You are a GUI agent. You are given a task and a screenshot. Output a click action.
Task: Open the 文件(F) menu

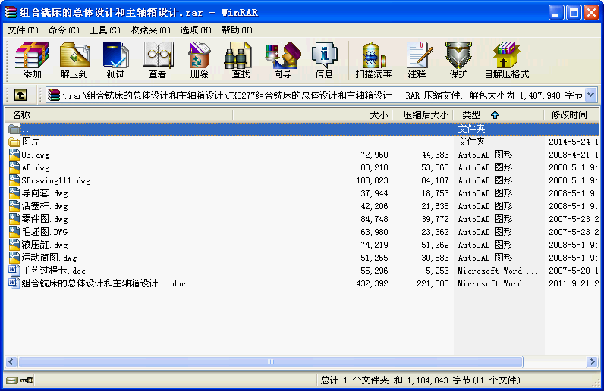click(23, 30)
